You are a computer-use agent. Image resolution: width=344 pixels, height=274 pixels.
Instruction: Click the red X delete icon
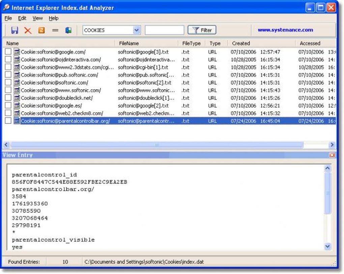pos(28,30)
